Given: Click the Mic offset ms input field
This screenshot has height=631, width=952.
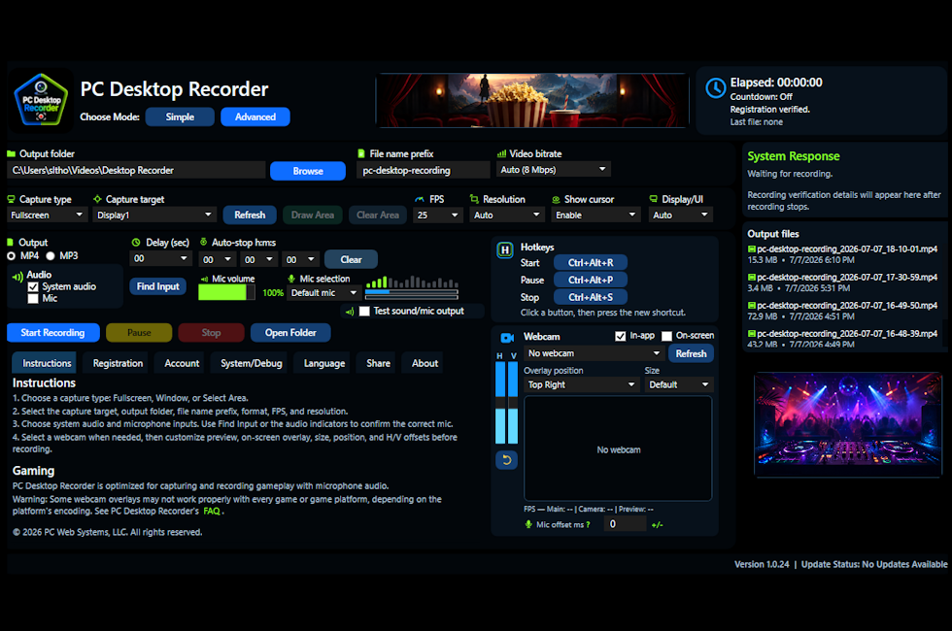Looking at the screenshot, I should click(625, 524).
